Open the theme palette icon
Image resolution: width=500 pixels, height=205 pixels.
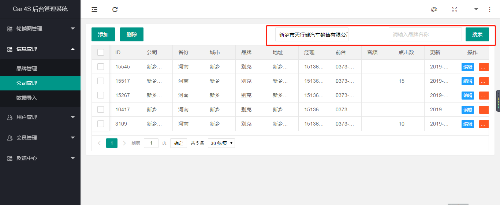tap(434, 10)
